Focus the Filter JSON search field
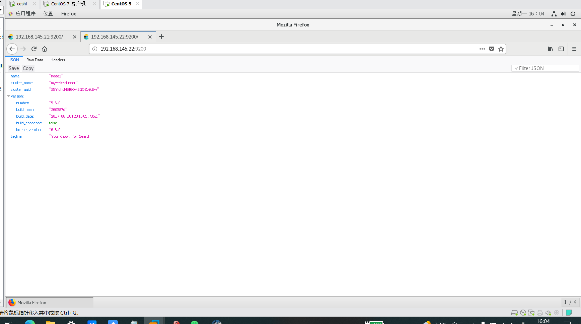Viewport: 581px width, 324px height. pos(548,68)
